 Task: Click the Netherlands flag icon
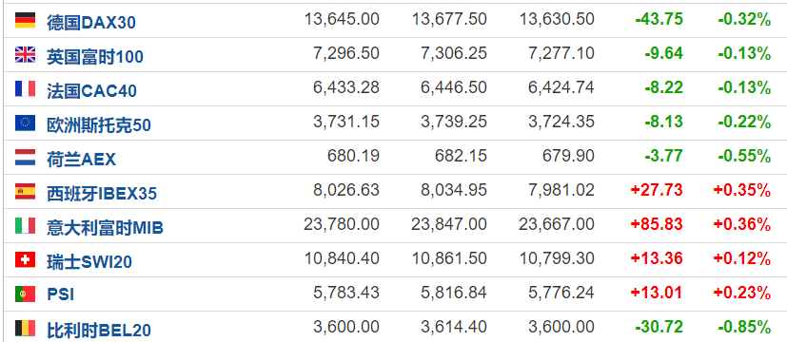tap(25, 157)
